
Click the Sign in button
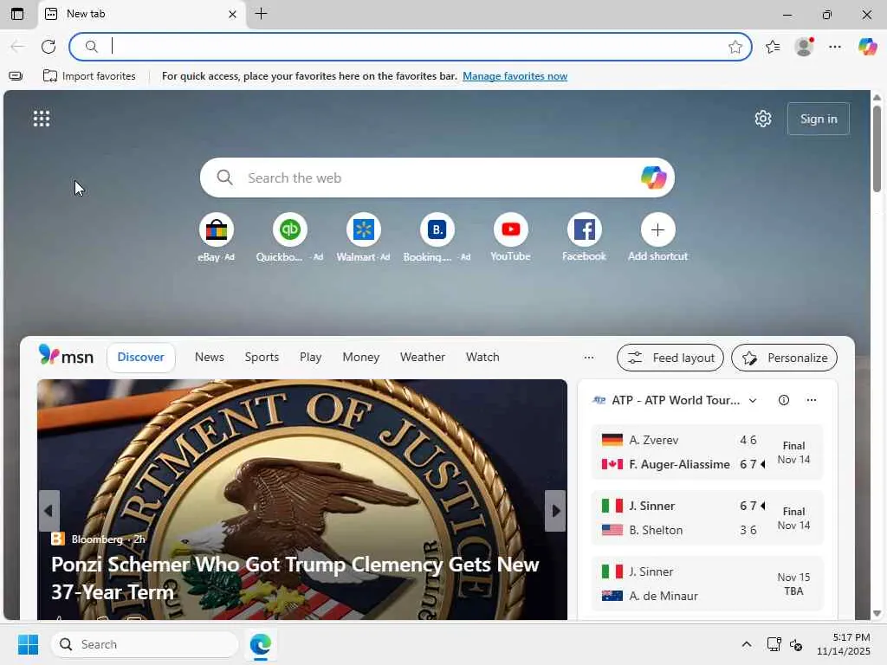click(x=818, y=119)
